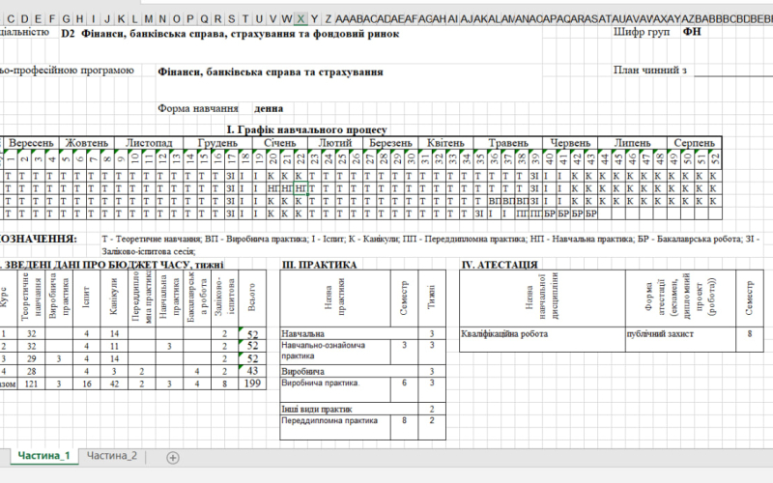Select the 'Переддипломна практика' cell
The height and width of the screenshot is (483, 773).
coord(335,427)
